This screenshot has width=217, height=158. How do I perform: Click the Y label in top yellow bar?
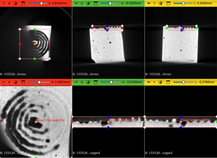[154, 3]
